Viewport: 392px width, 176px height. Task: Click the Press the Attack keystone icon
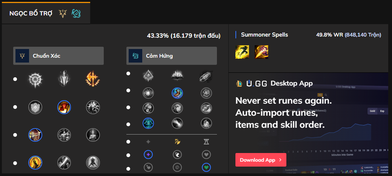(x=35, y=80)
